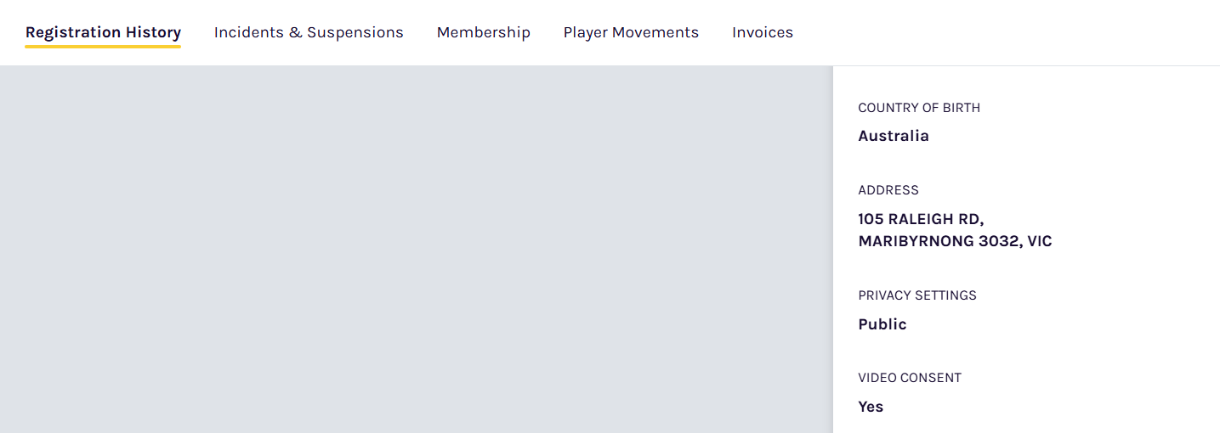Click the Country of Birth label
This screenshot has width=1220, height=433.
tap(919, 108)
